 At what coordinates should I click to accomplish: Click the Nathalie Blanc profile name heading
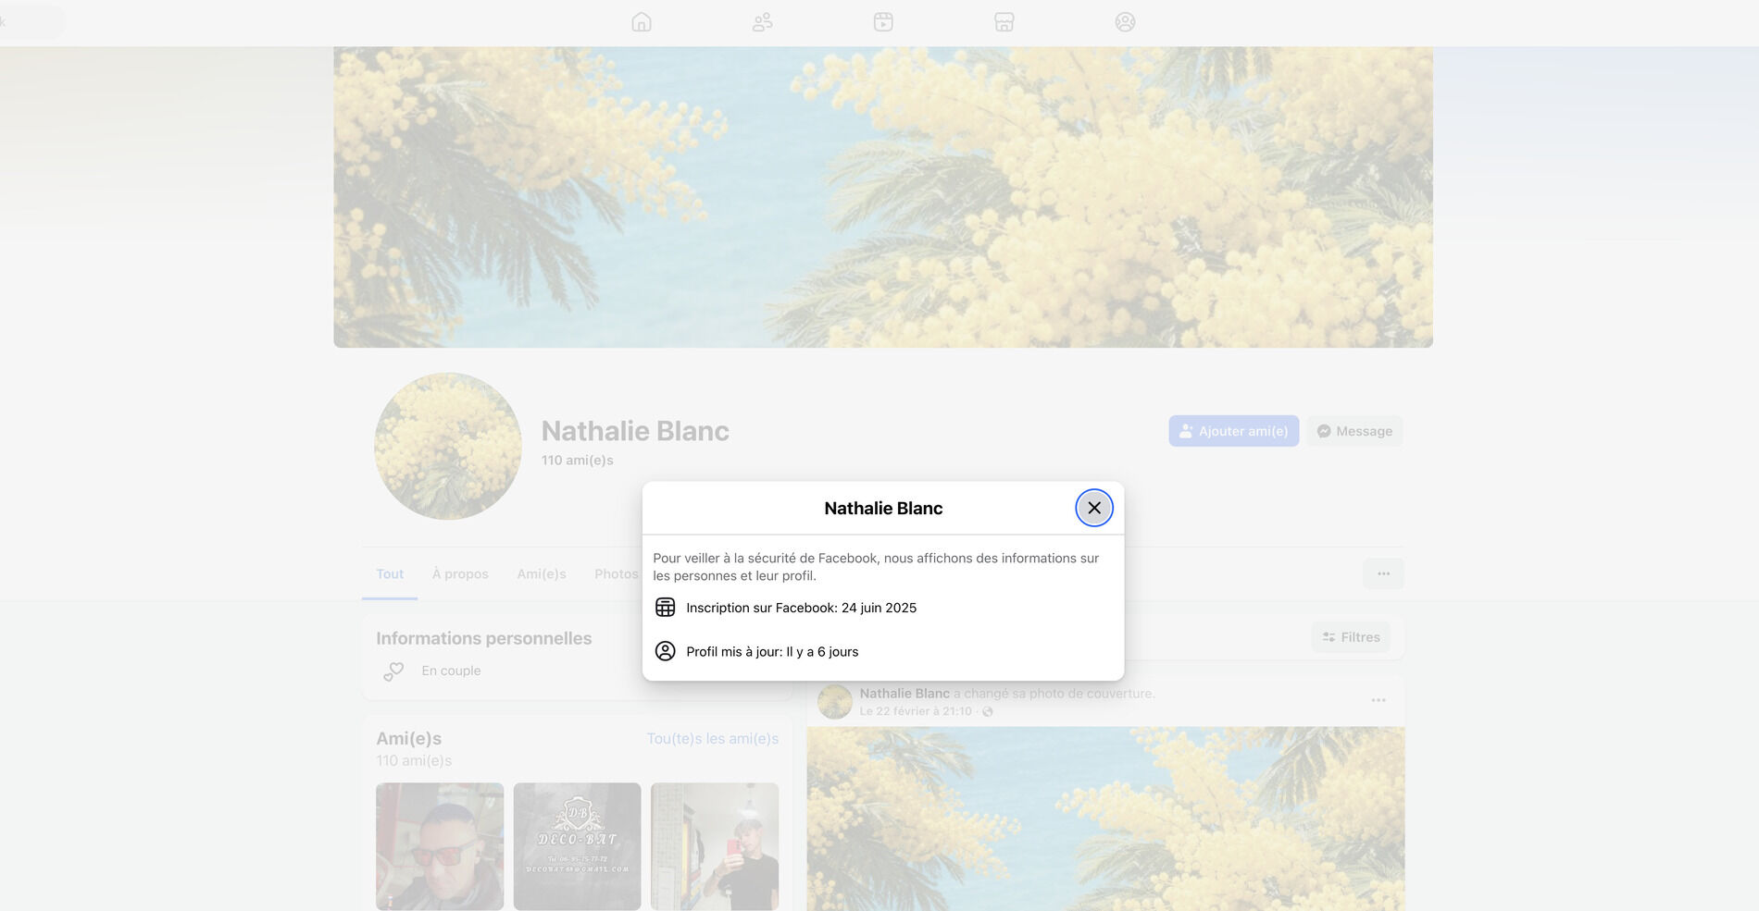[x=635, y=431]
